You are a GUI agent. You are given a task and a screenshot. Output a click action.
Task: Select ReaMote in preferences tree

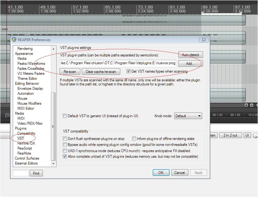(24, 153)
